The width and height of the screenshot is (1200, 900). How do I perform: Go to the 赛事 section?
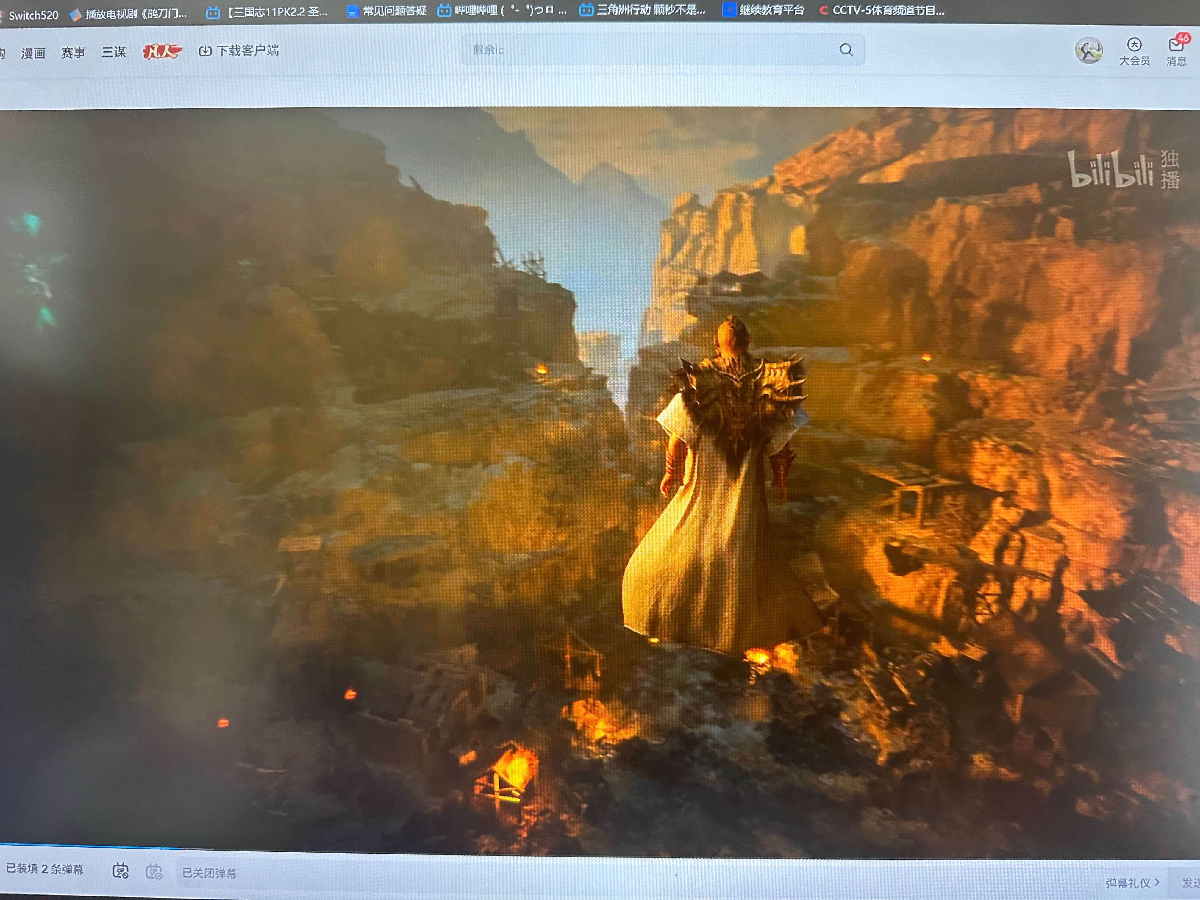click(x=73, y=53)
